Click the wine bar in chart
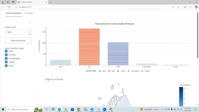Viewport: 199px width, 112px height. [x=61, y=62]
